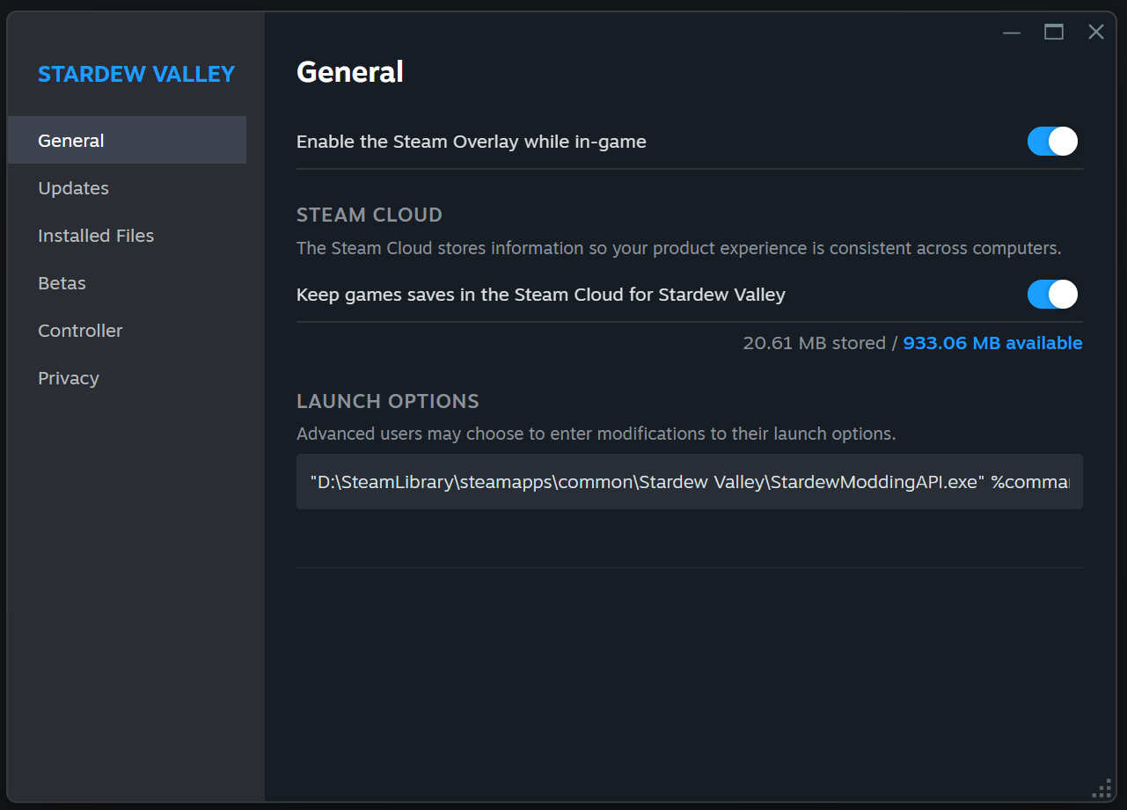This screenshot has height=810, width=1127.
Task: Click the General page title heading
Action: point(349,71)
